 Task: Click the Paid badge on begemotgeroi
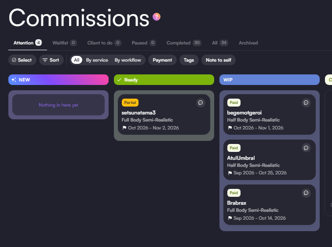coord(234,103)
